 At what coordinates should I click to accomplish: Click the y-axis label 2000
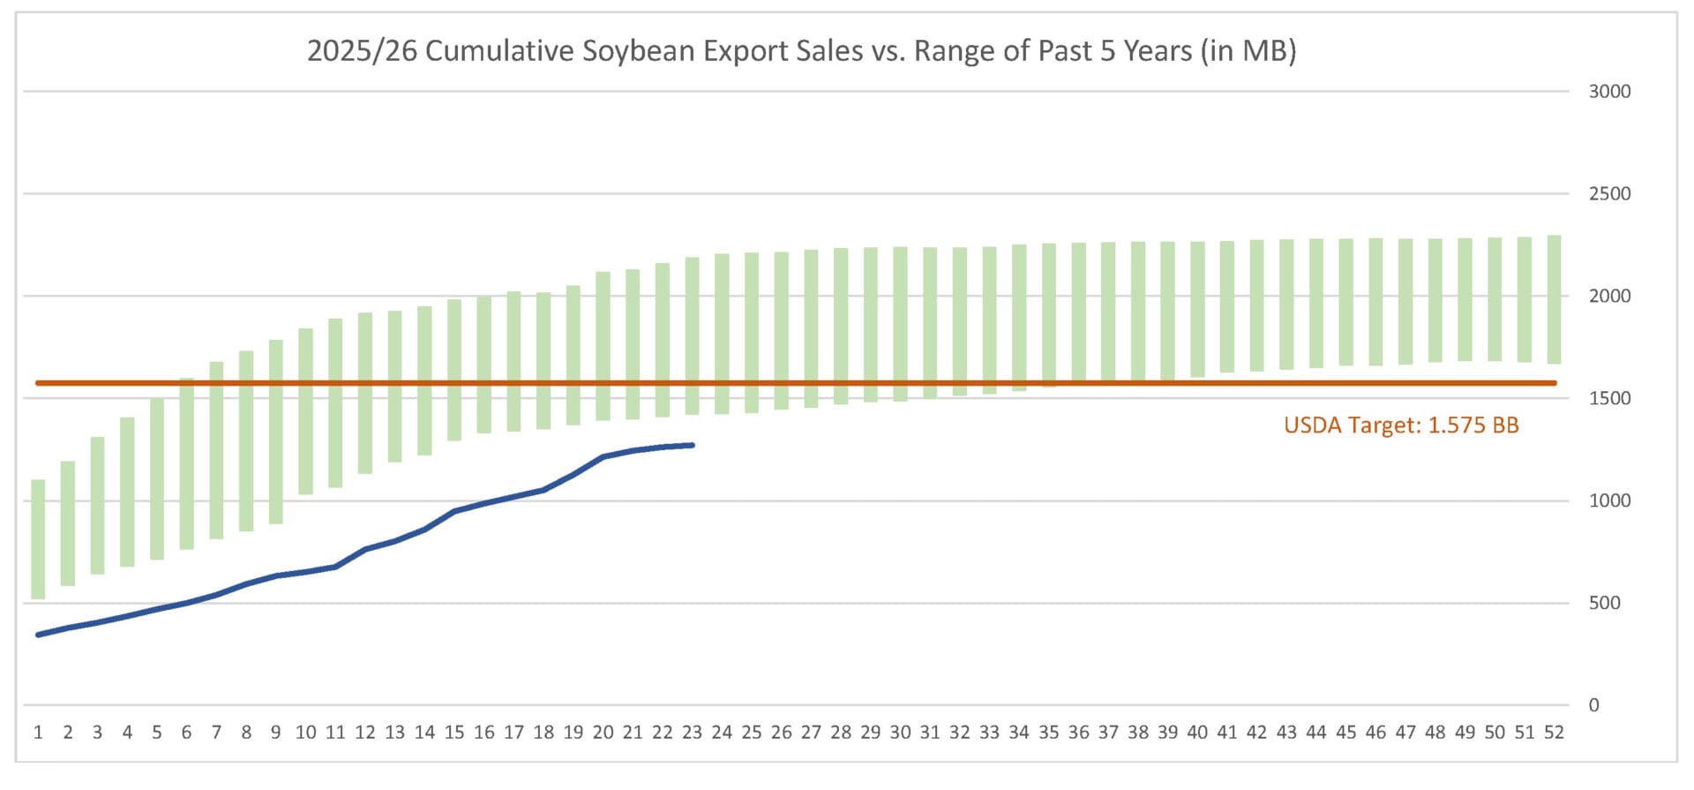(x=1608, y=297)
